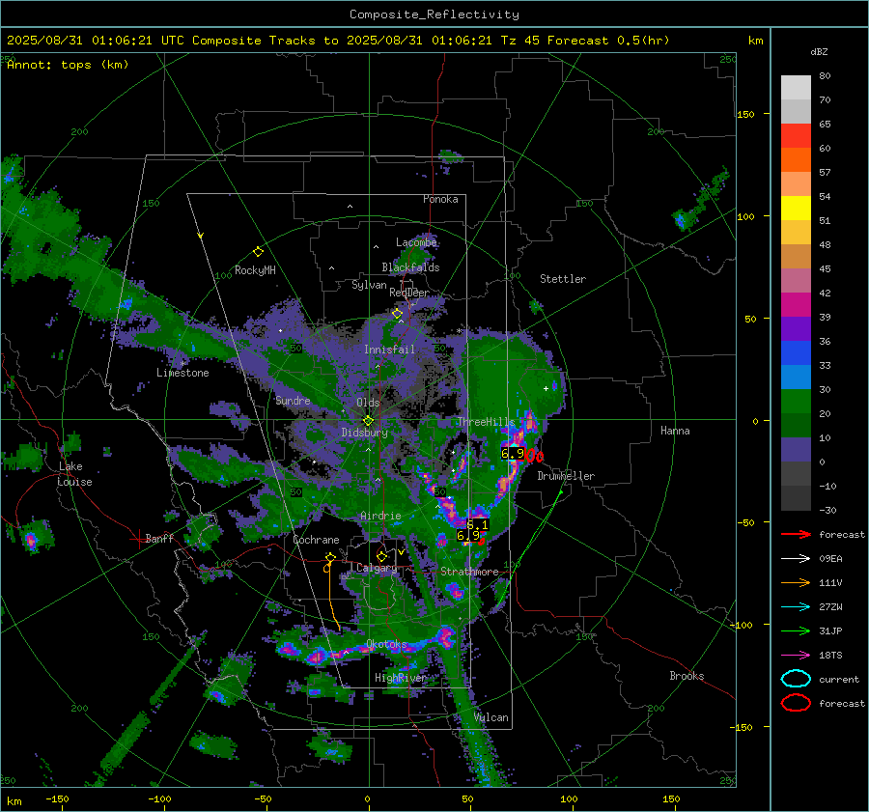Click the purple 39-36 dBZ color band
This screenshot has width=869, height=812.
[x=796, y=329]
